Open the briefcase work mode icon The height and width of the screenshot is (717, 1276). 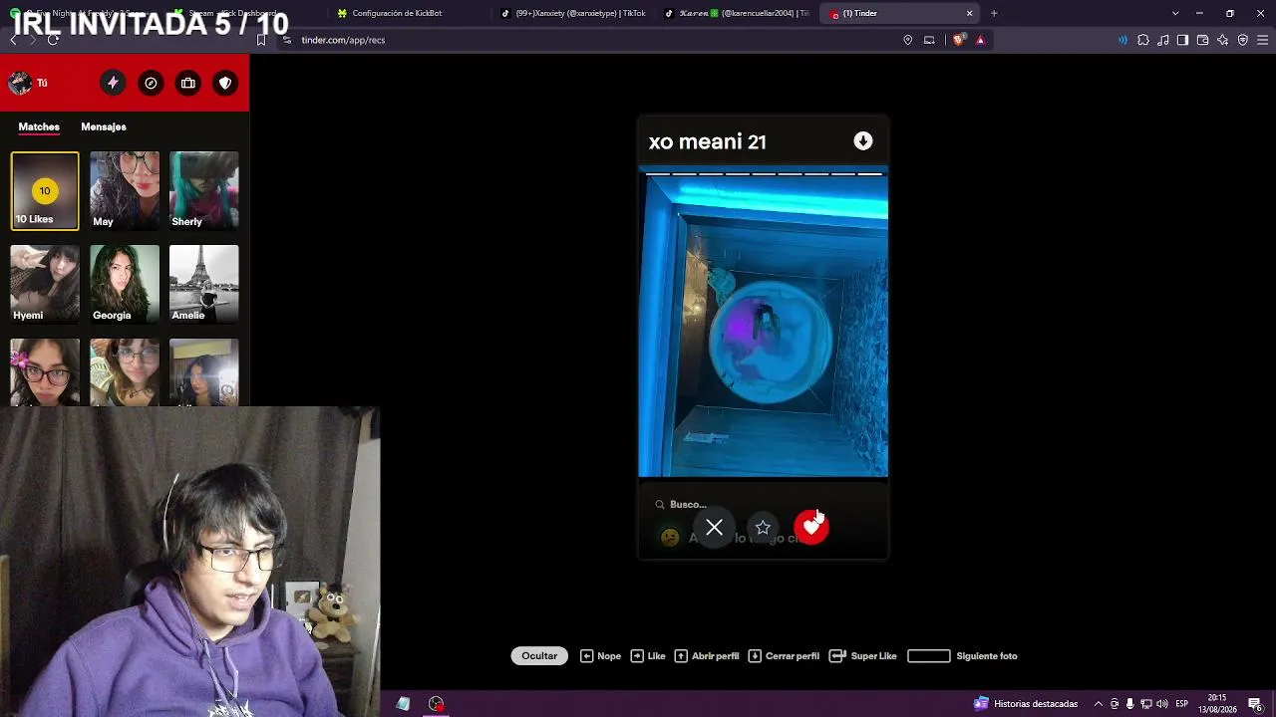click(187, 84)
